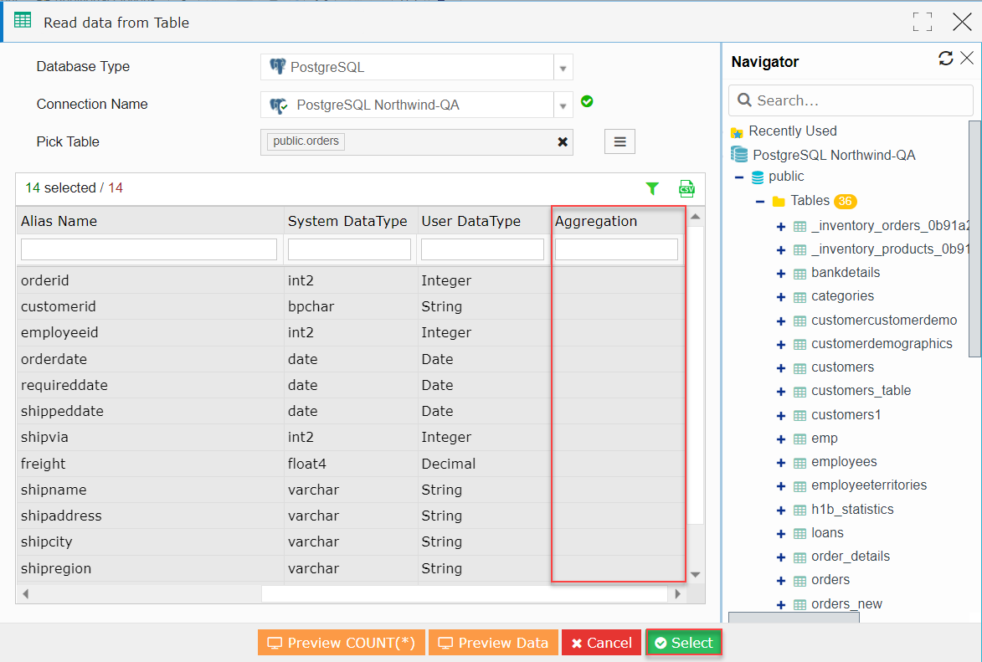Click the public.orders table tag
This screenshot has height=662, width=982.
(306, 141)
